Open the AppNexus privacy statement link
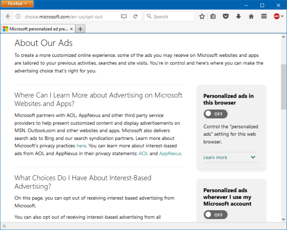287x230 pixels. (x=171, y=153)
